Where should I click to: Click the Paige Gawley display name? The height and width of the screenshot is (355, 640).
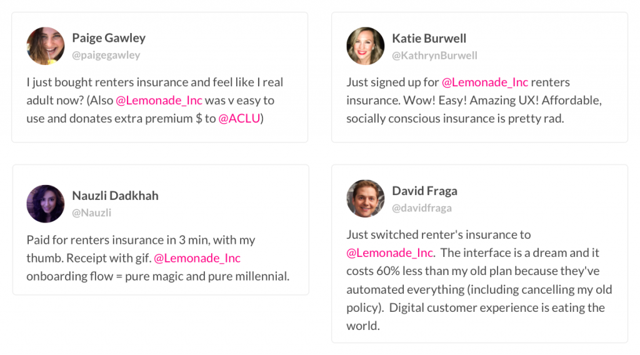click(109, 37)
